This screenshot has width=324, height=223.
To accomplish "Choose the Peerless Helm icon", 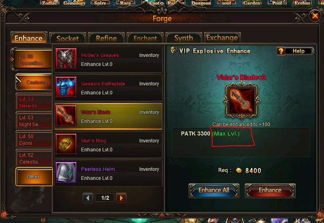I will pos(66,172).
